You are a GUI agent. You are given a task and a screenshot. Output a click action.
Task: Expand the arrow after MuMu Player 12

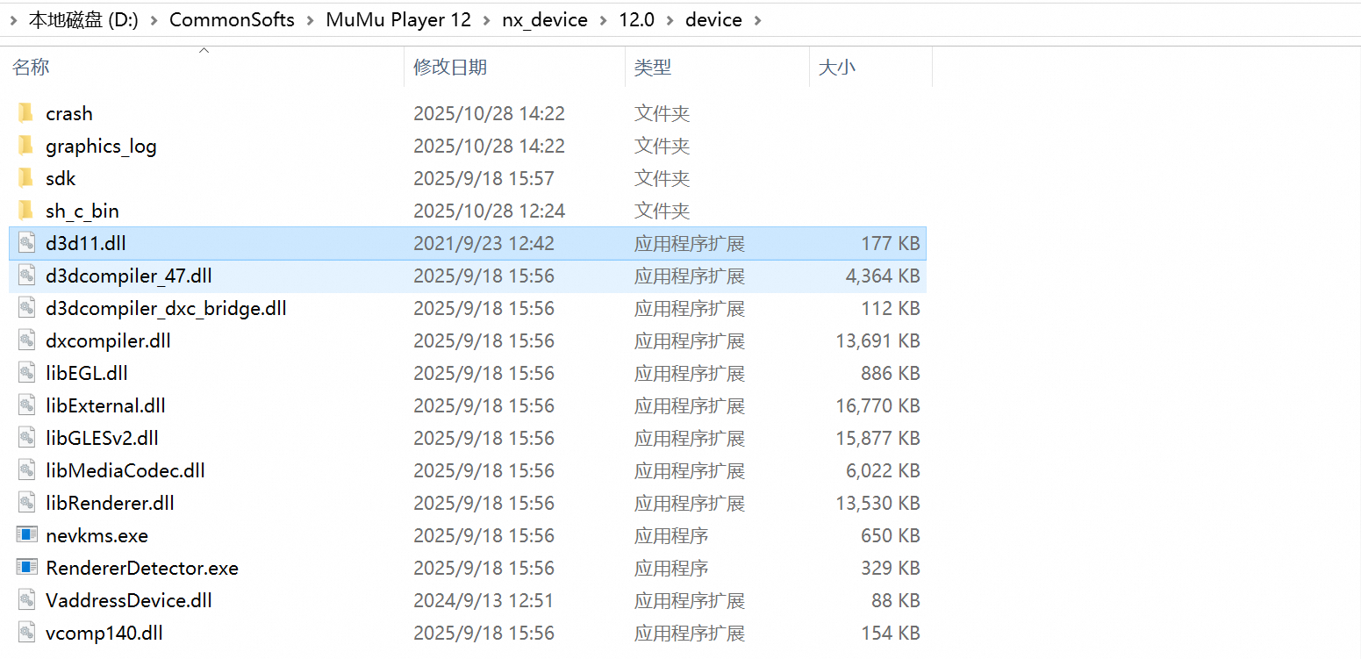coord(487,20)
